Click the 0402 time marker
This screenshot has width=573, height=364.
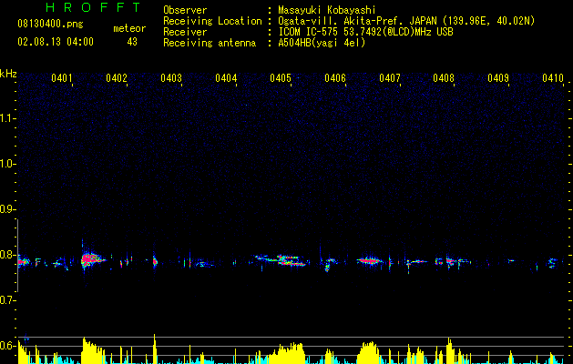tap(117, 78)
